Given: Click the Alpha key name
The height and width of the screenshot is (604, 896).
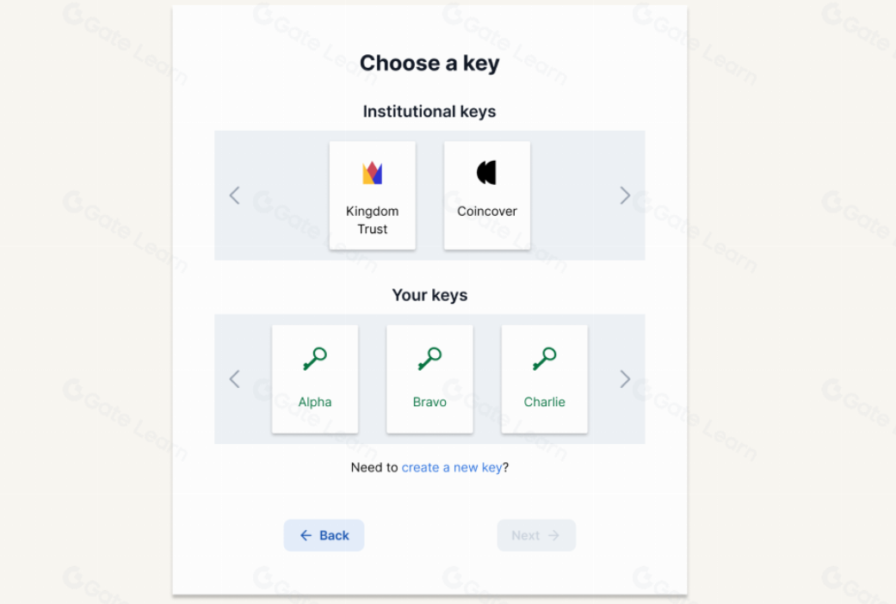Looking at the screenshot, I should tap(315, 402).
